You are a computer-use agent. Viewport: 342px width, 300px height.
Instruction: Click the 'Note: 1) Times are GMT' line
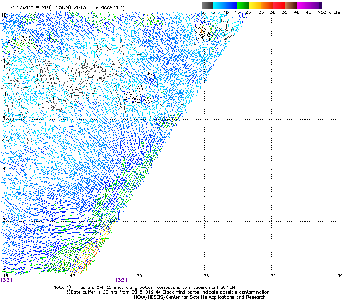point(144,288)
